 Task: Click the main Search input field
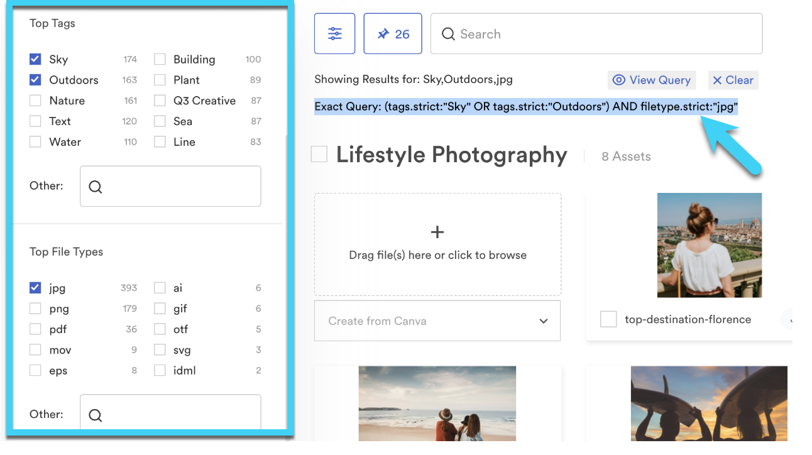pyautogui.click(x=596, y=34)
